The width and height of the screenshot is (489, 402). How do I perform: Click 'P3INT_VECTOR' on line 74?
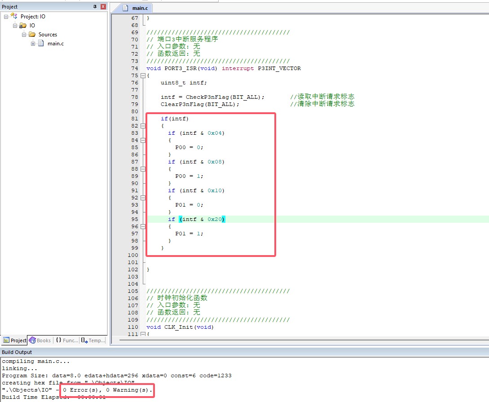click(279, 68)
